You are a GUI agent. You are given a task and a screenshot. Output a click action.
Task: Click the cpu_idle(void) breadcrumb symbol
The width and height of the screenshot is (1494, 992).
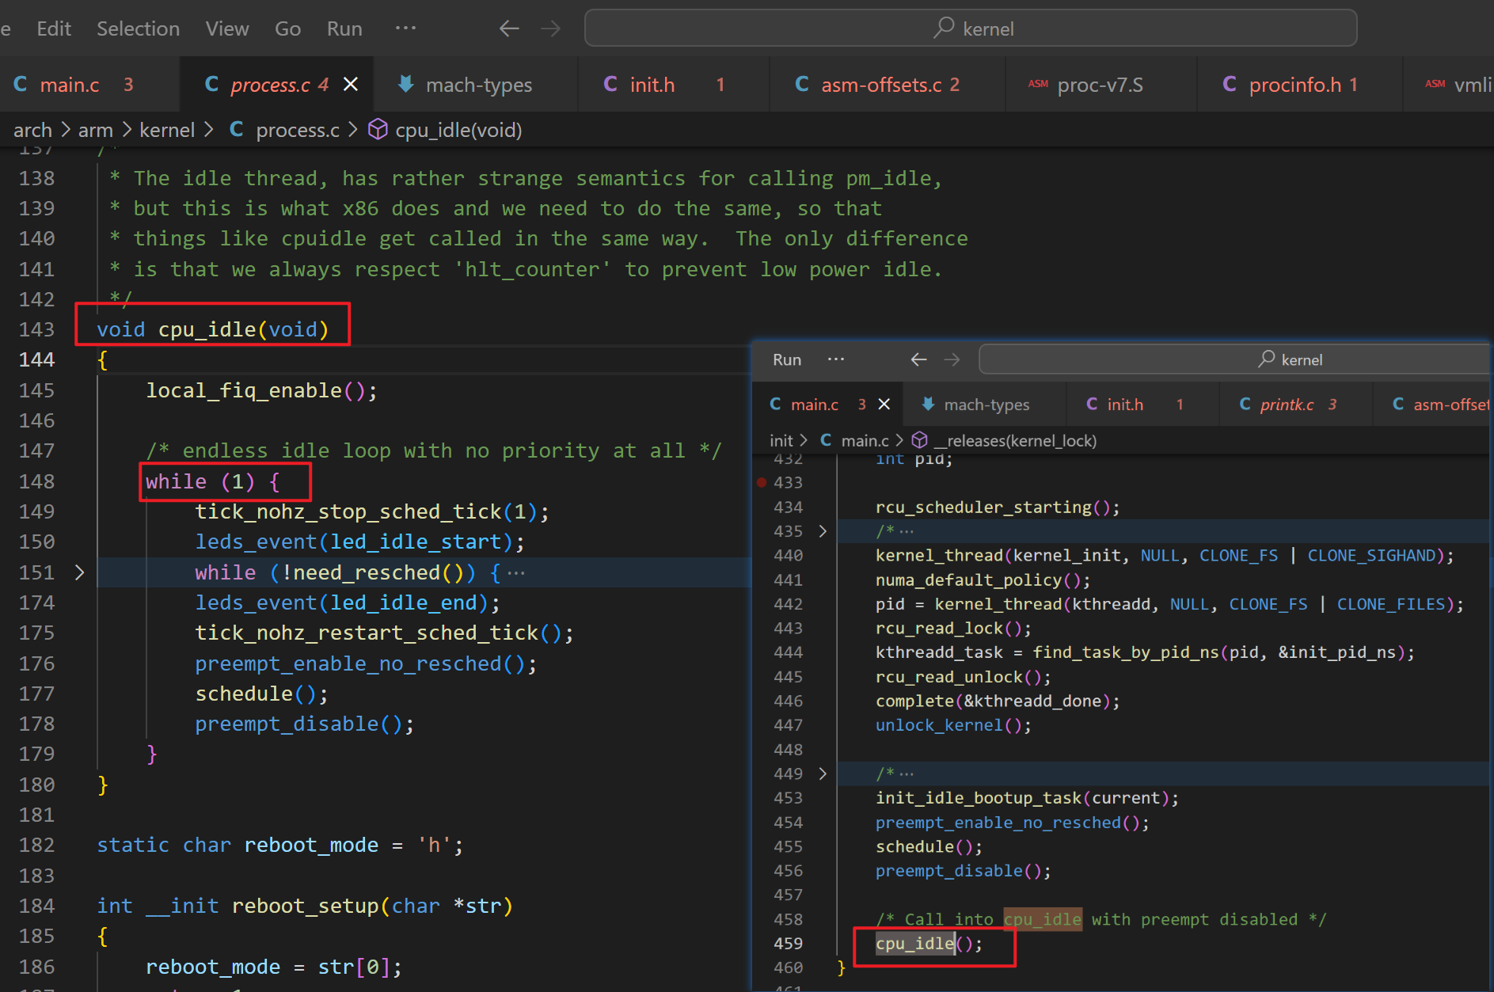click(458, 130)
